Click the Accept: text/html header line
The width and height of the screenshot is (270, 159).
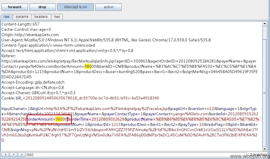(x=67, y=51)
